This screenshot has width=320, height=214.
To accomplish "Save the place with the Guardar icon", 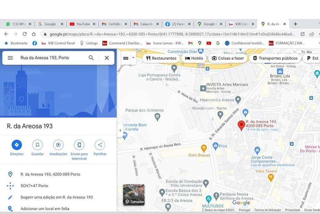I will point(37,145).
